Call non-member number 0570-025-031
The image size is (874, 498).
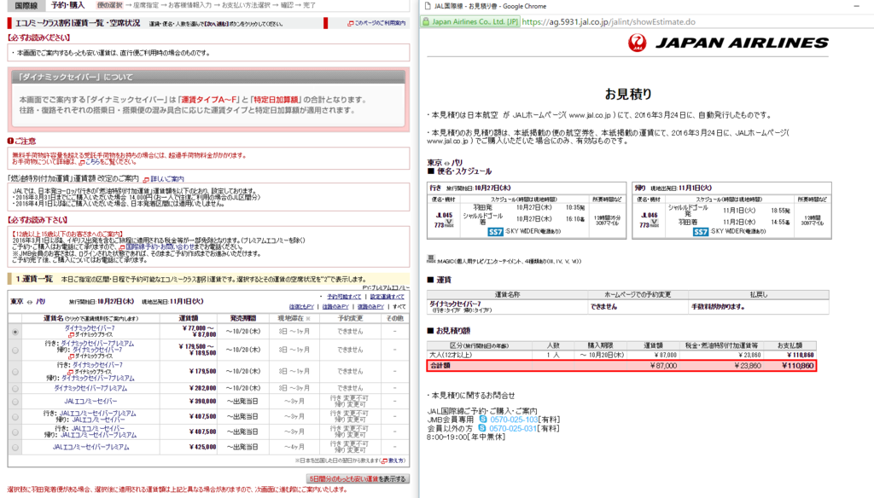[513, 428]
